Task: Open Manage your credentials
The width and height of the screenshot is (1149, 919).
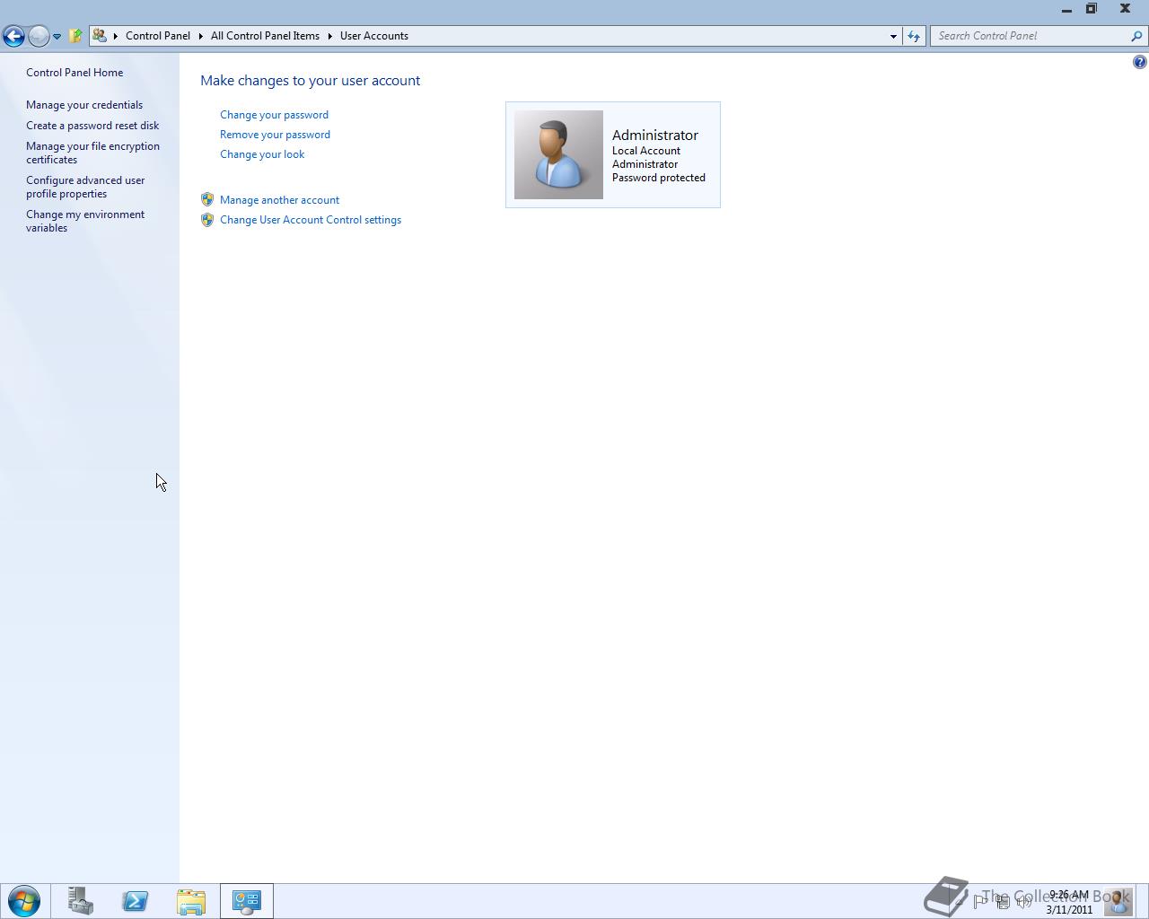Action: point(84,105)
